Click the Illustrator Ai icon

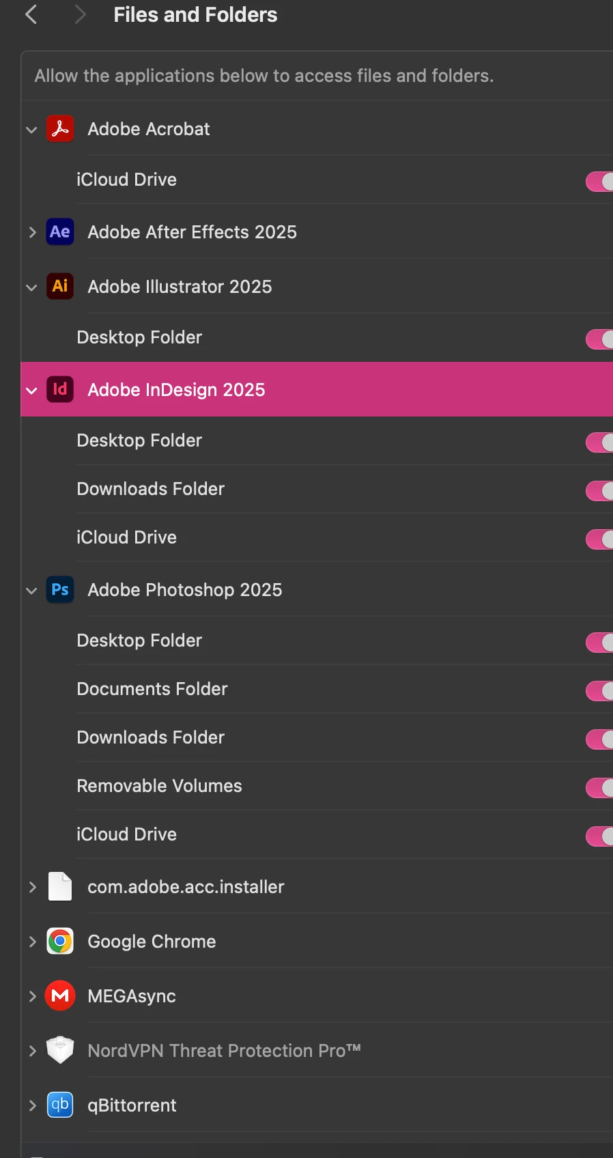(60, 286)
